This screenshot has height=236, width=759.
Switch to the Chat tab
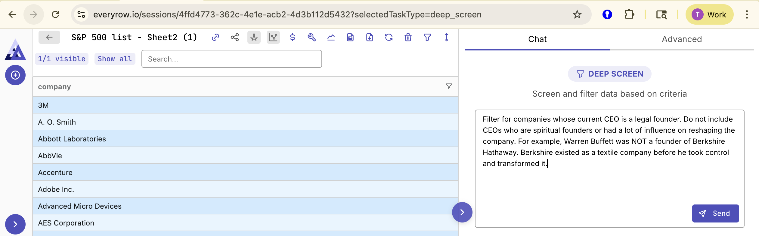coord(537,39)
